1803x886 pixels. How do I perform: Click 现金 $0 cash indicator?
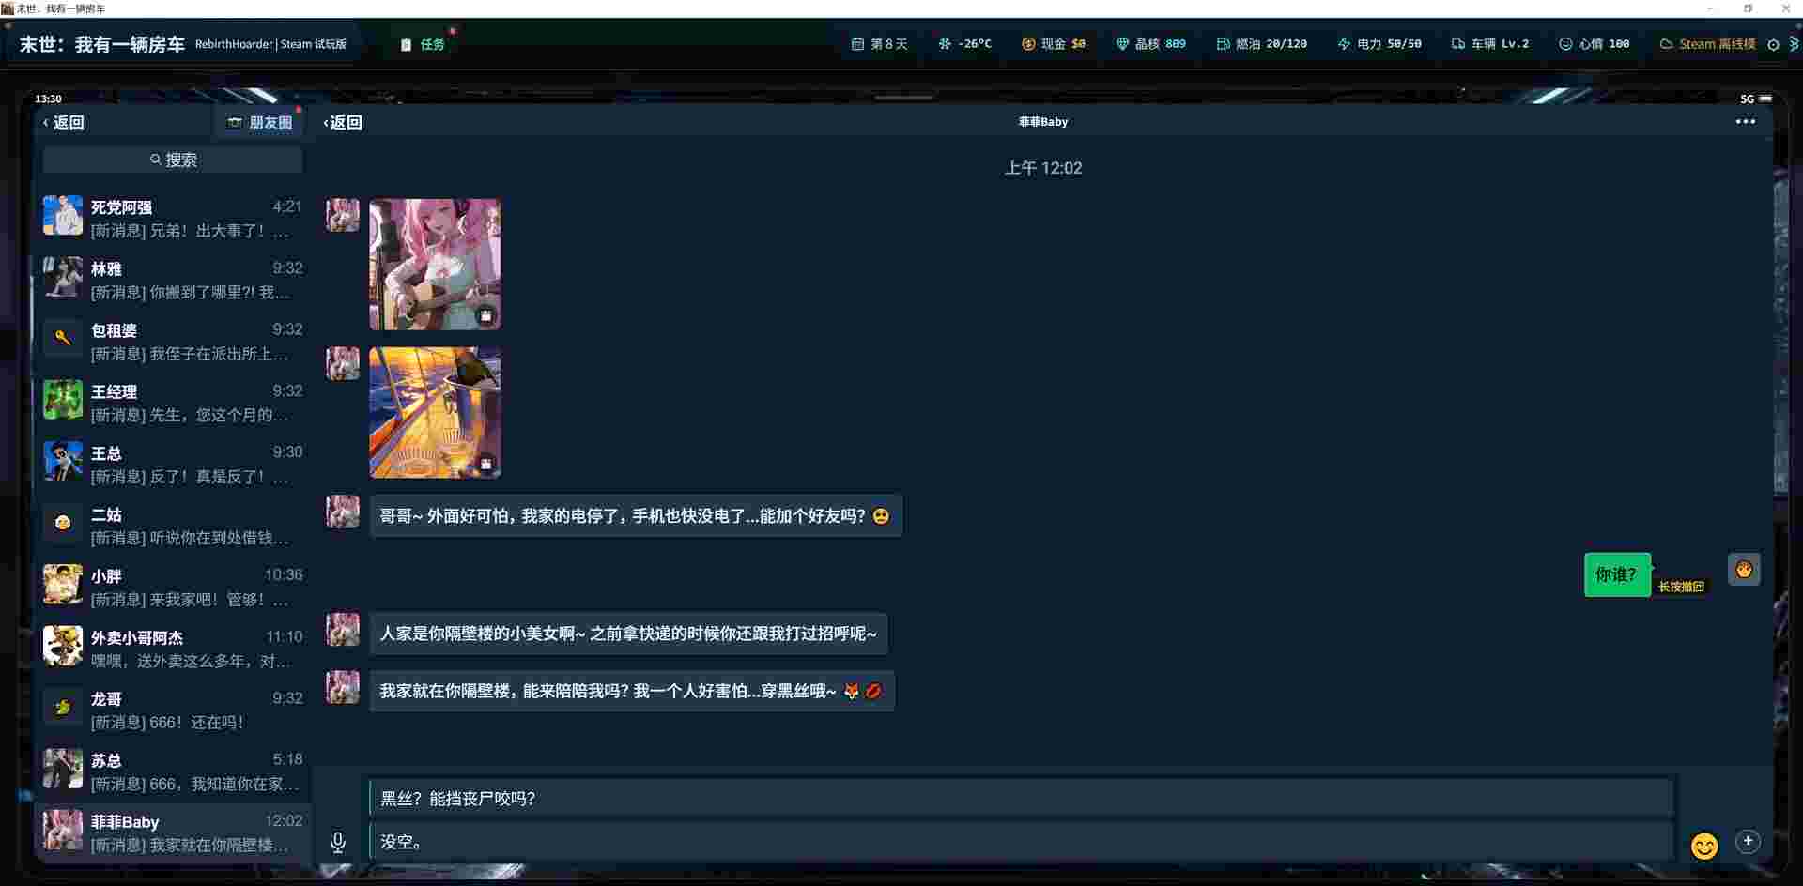click(x=1054, y=44)
